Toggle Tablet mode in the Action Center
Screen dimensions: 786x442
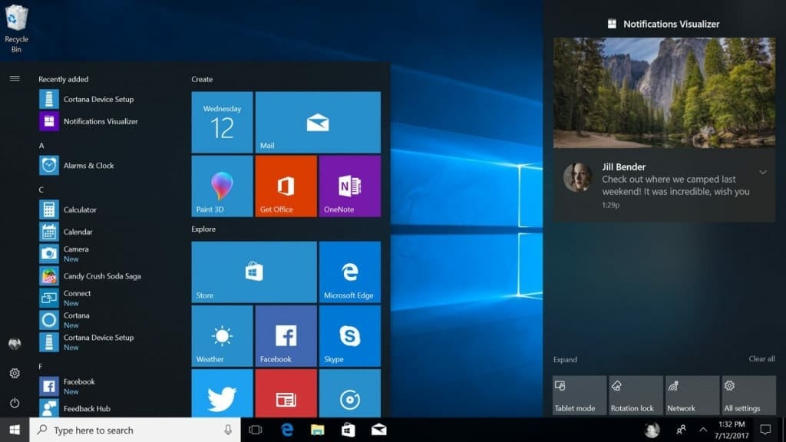[579, 393]
